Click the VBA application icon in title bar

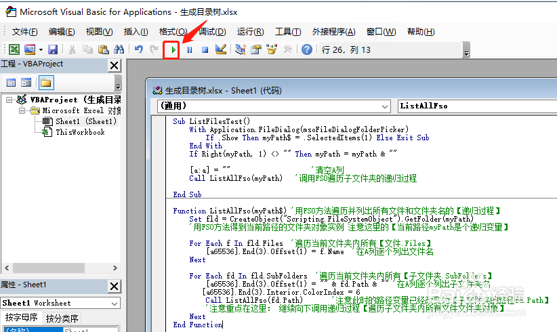[11, 12]
